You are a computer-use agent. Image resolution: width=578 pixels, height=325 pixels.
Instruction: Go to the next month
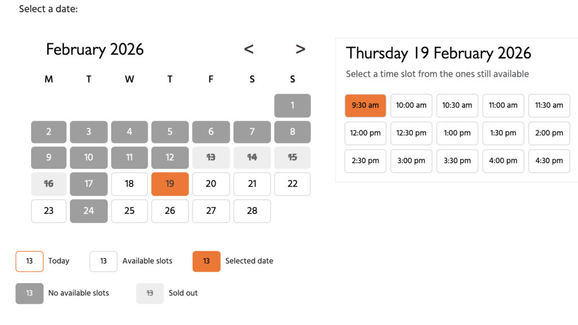click(x=300, y=50)
